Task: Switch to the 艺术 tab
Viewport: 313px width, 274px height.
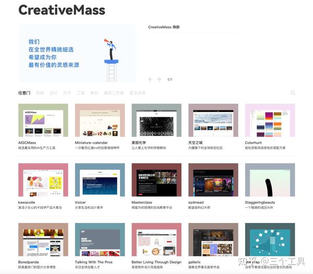Action: [67, 93]
